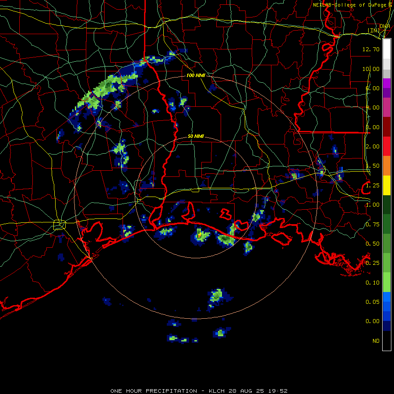Click the 0.10 legend value
Image resolution: width=394 pixels, height=394 pixels.
373,283
